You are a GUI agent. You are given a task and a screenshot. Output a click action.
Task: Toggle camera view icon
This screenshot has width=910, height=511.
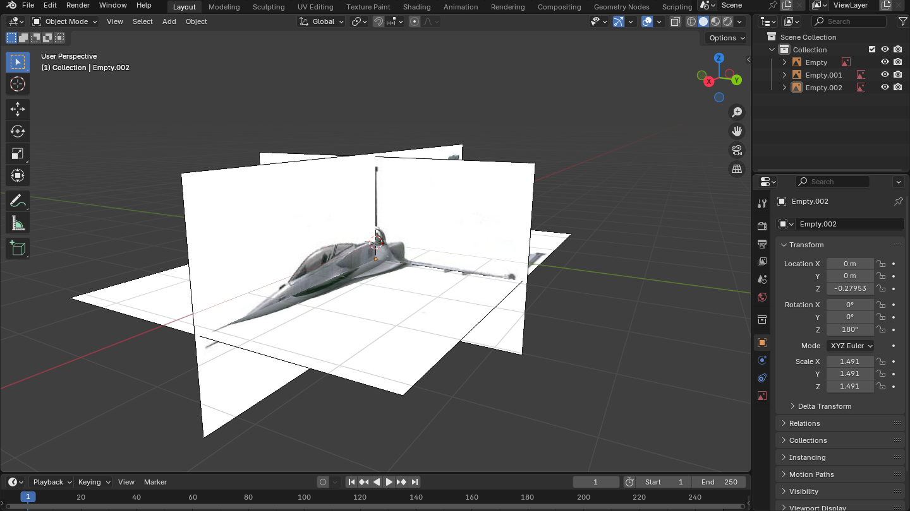point(737,150)
